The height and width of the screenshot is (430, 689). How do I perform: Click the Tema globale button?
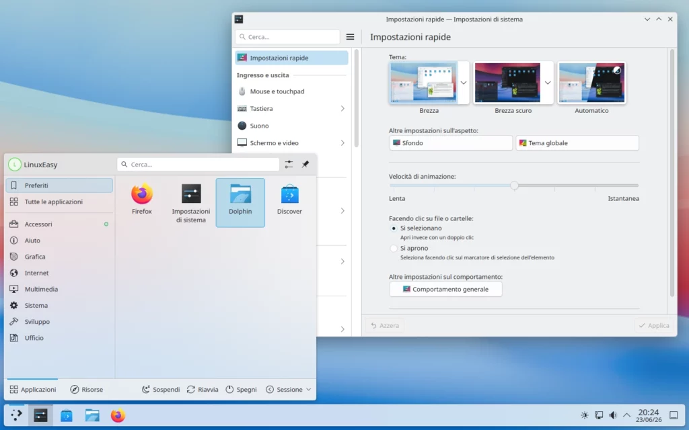(x=577, y=143)
